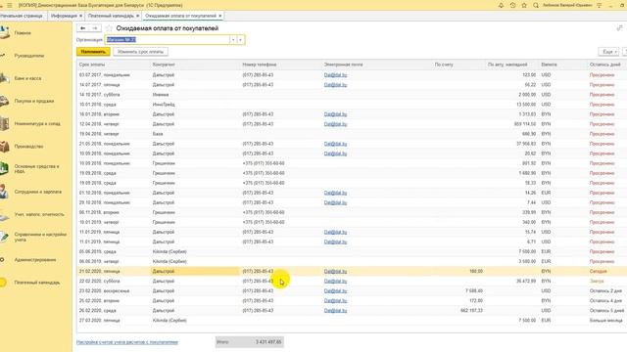Switch to the Платежный календарь tab
627x352 pixels.
(111, 16)
